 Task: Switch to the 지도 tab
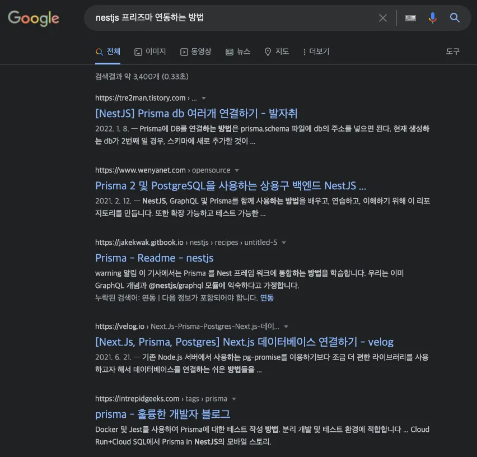click(x=277, y=52)
